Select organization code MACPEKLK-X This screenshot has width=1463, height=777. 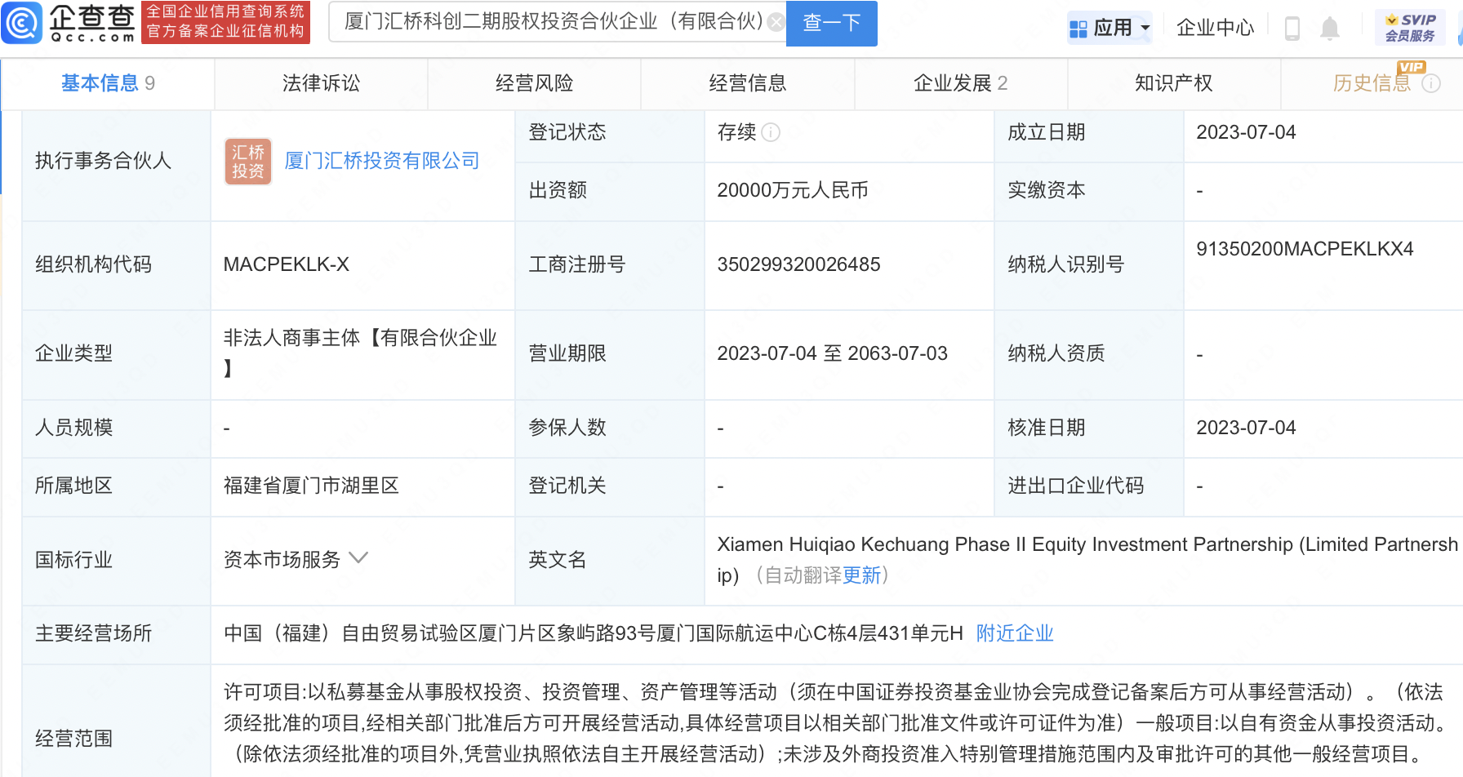(287, 264)
